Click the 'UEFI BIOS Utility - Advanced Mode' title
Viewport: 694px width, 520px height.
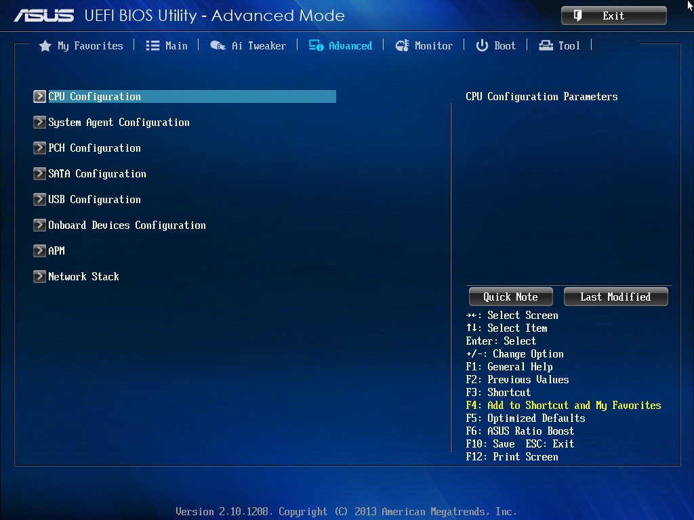click(215, 16)
